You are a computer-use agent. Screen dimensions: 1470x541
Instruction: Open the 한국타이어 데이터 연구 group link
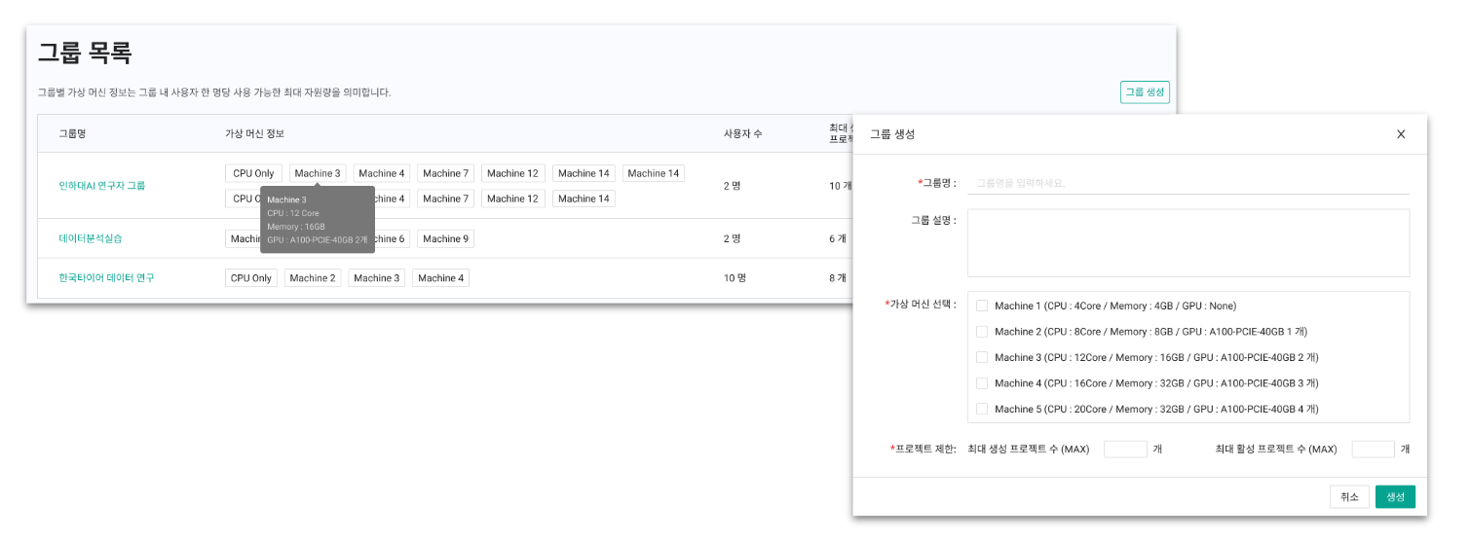tap(106, 278)
